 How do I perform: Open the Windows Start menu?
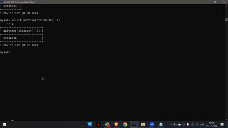(4, 124)
